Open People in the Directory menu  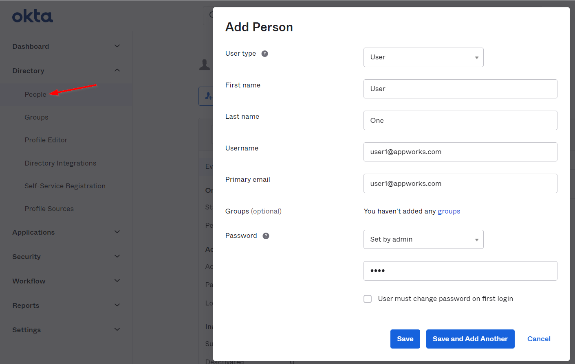[35, 94]
